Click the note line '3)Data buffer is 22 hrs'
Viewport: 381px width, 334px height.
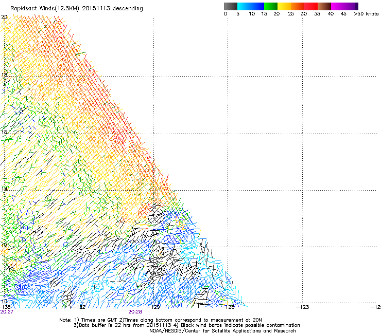(x=186, y=325)
